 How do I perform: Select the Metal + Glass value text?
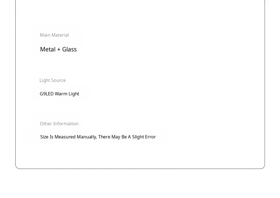[x=58, y=49]
